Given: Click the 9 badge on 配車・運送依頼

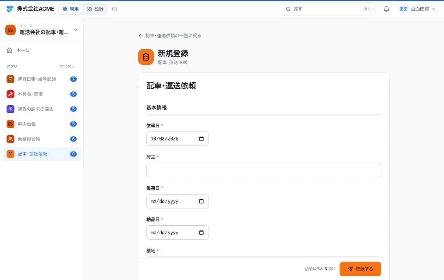Looking at the screenshot, I should pyautogui.click(x=73, y=154).
